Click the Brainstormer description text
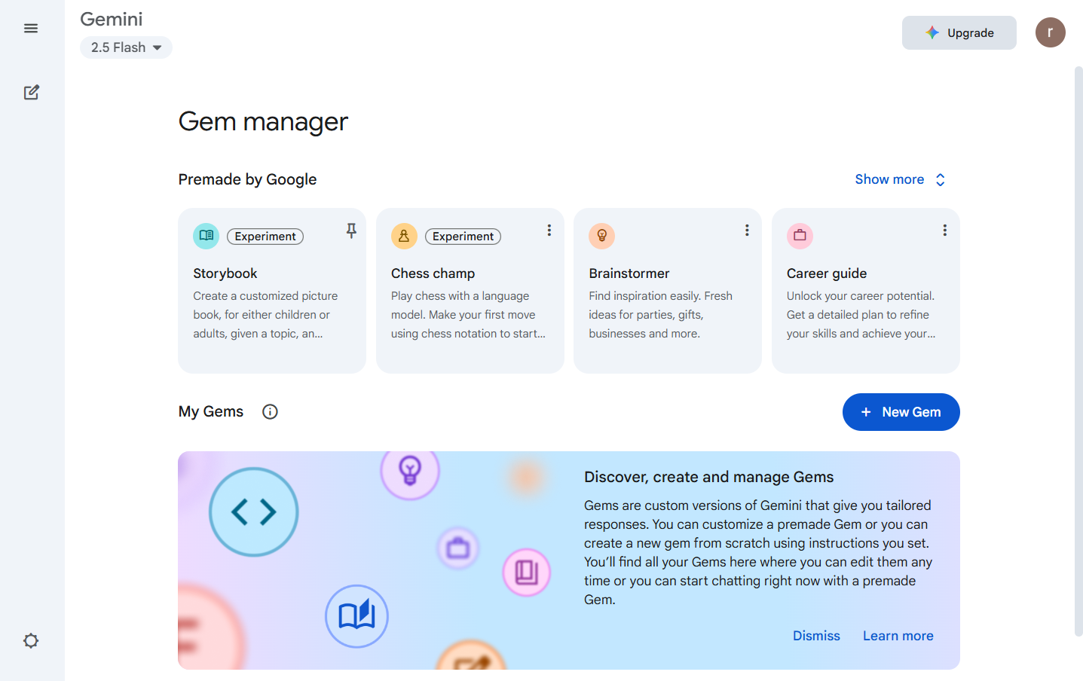 (x=661, y=315)
